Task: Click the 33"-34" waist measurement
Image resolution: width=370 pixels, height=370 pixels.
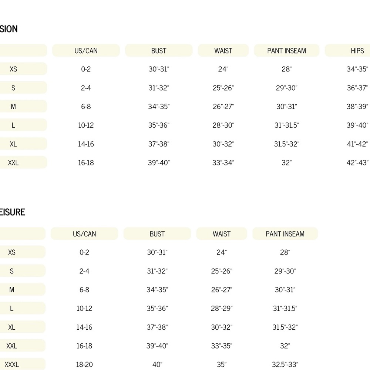Action: click(223, 162)
